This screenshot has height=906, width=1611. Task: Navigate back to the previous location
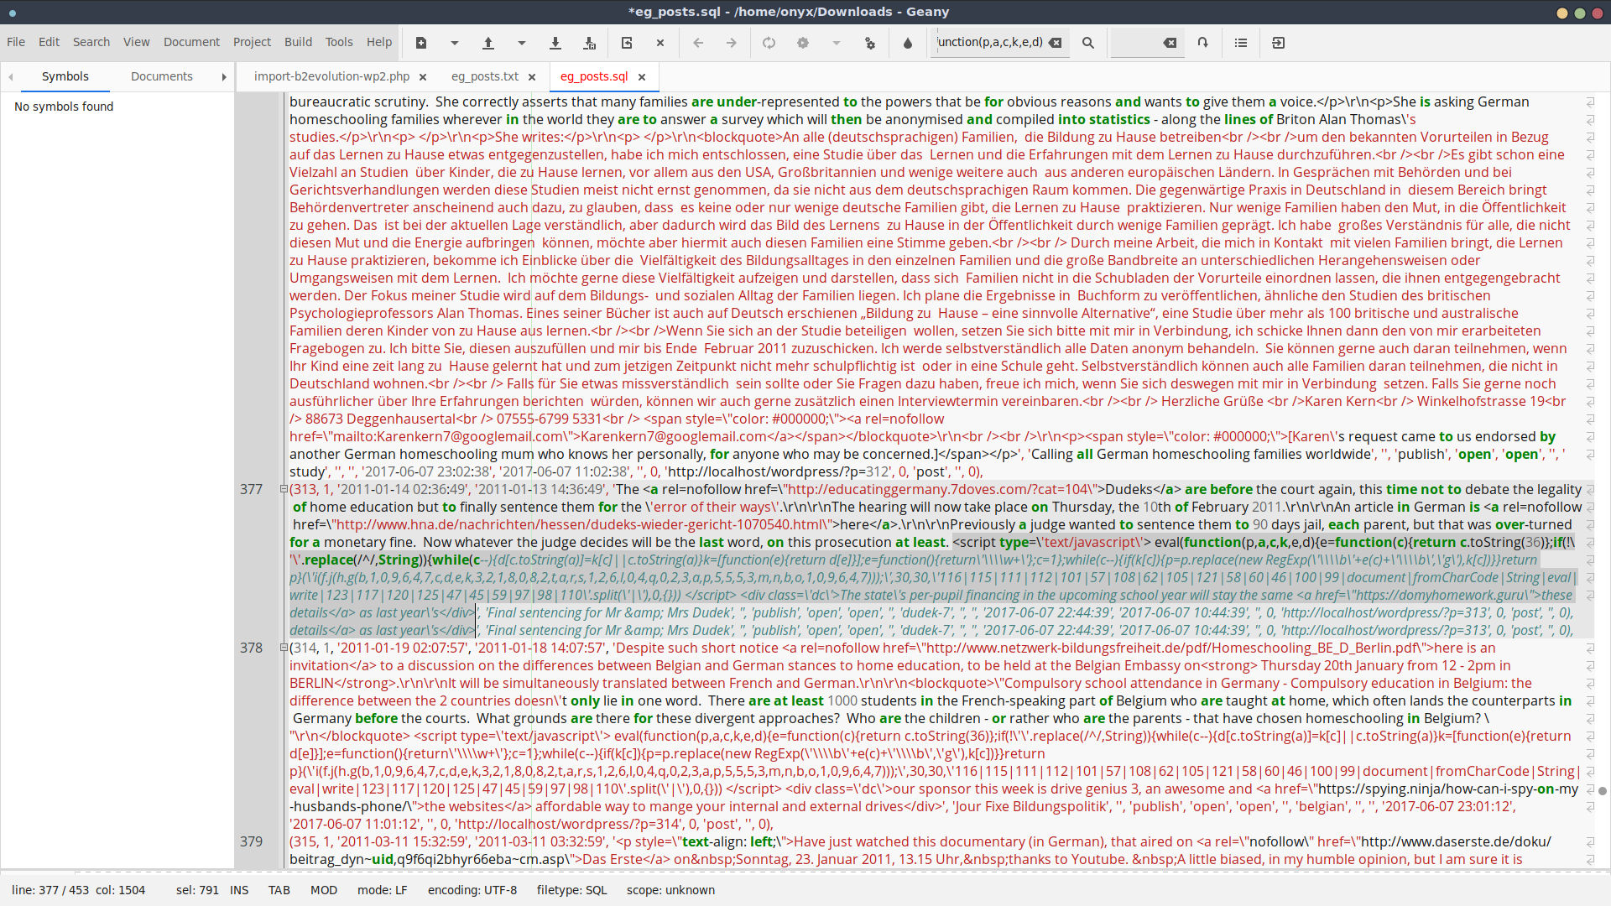coord(698,42)
